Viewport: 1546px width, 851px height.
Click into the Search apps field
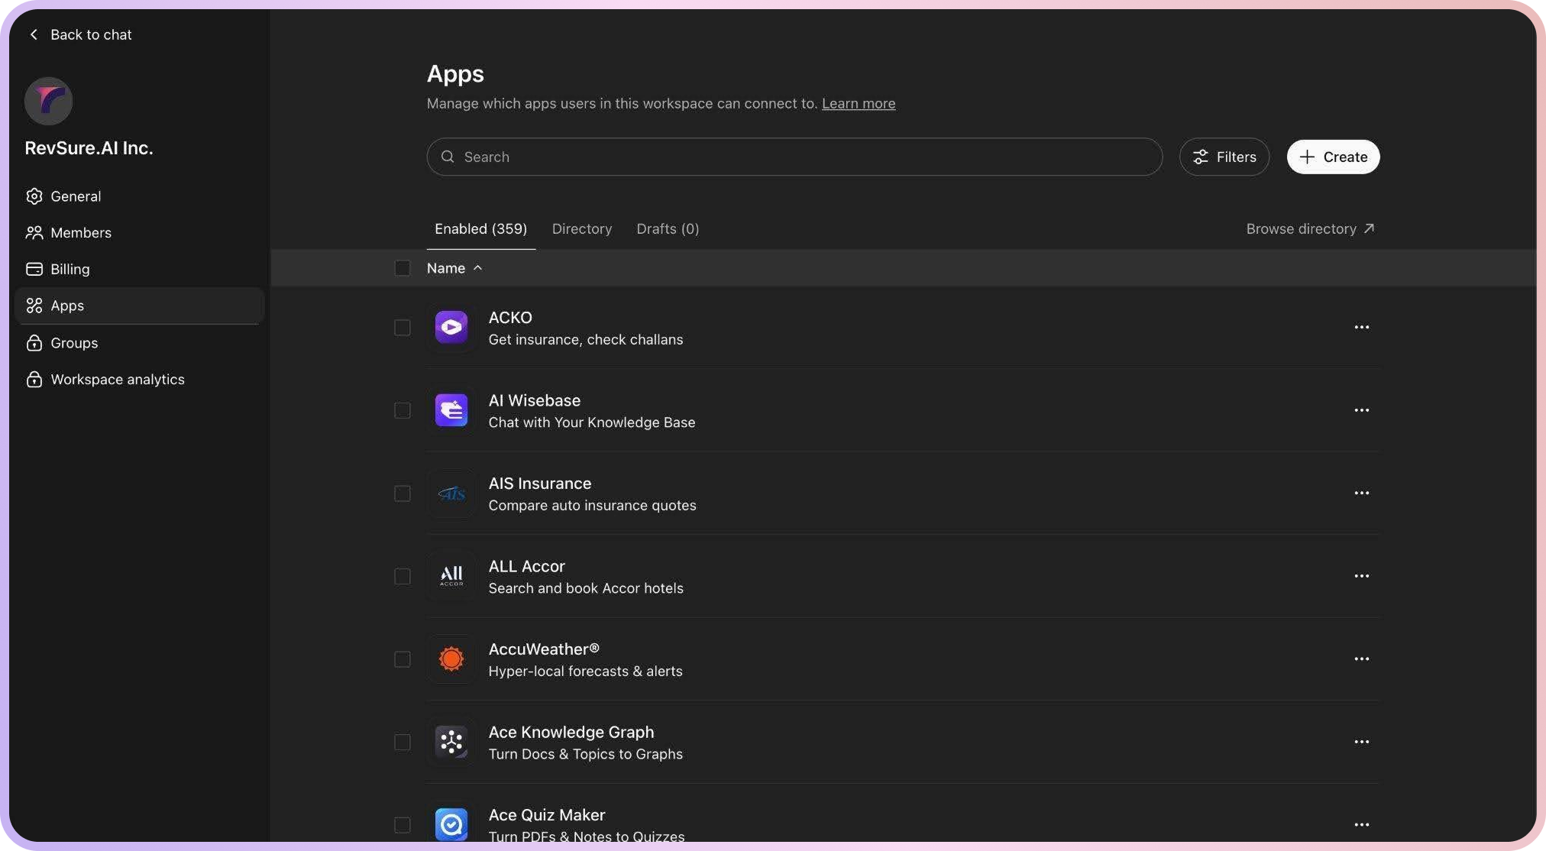point(794,157)
